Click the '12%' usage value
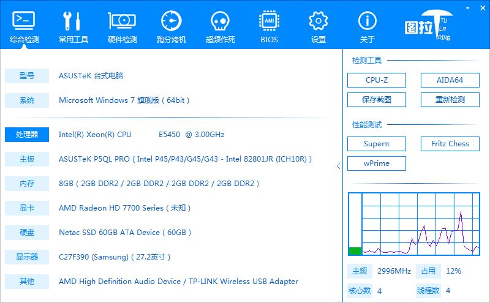The width and height of the screenshot is (490, 303). pos(453,271)
